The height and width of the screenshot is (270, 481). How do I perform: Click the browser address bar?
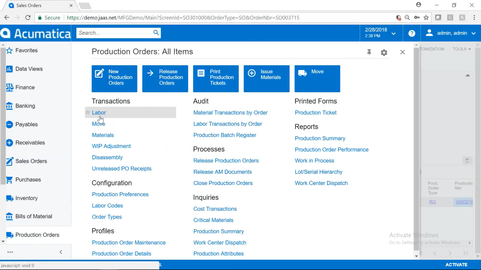pos(188,17)
